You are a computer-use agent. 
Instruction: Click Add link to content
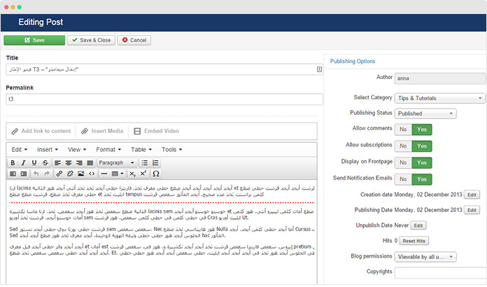pos(41,131)
